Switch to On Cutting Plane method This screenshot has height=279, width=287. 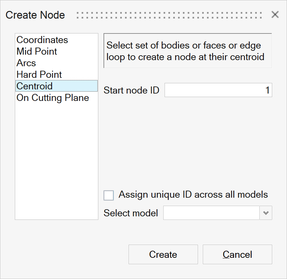pyautogui.click(x=53, y=98)
